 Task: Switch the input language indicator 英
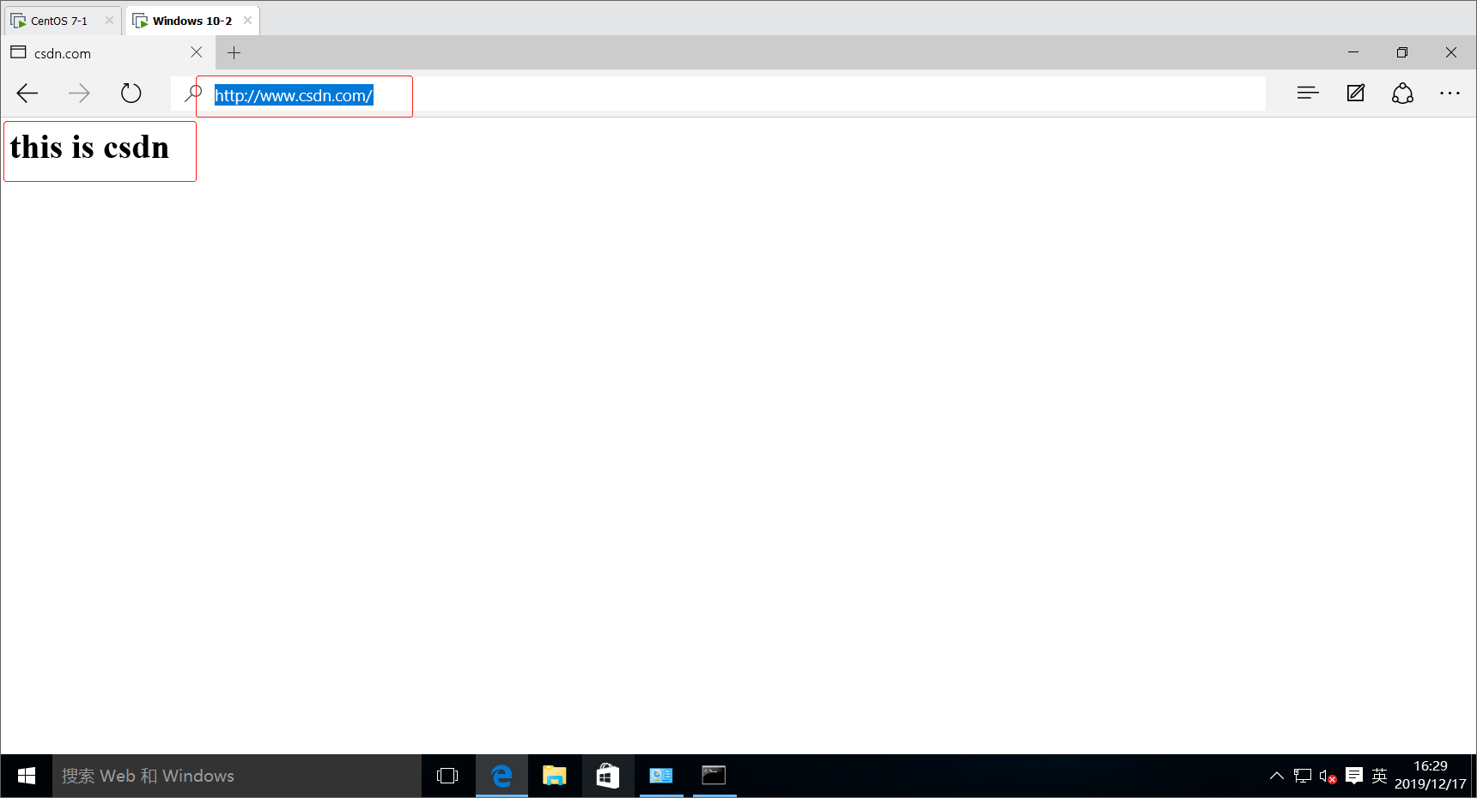[1379, 776]
